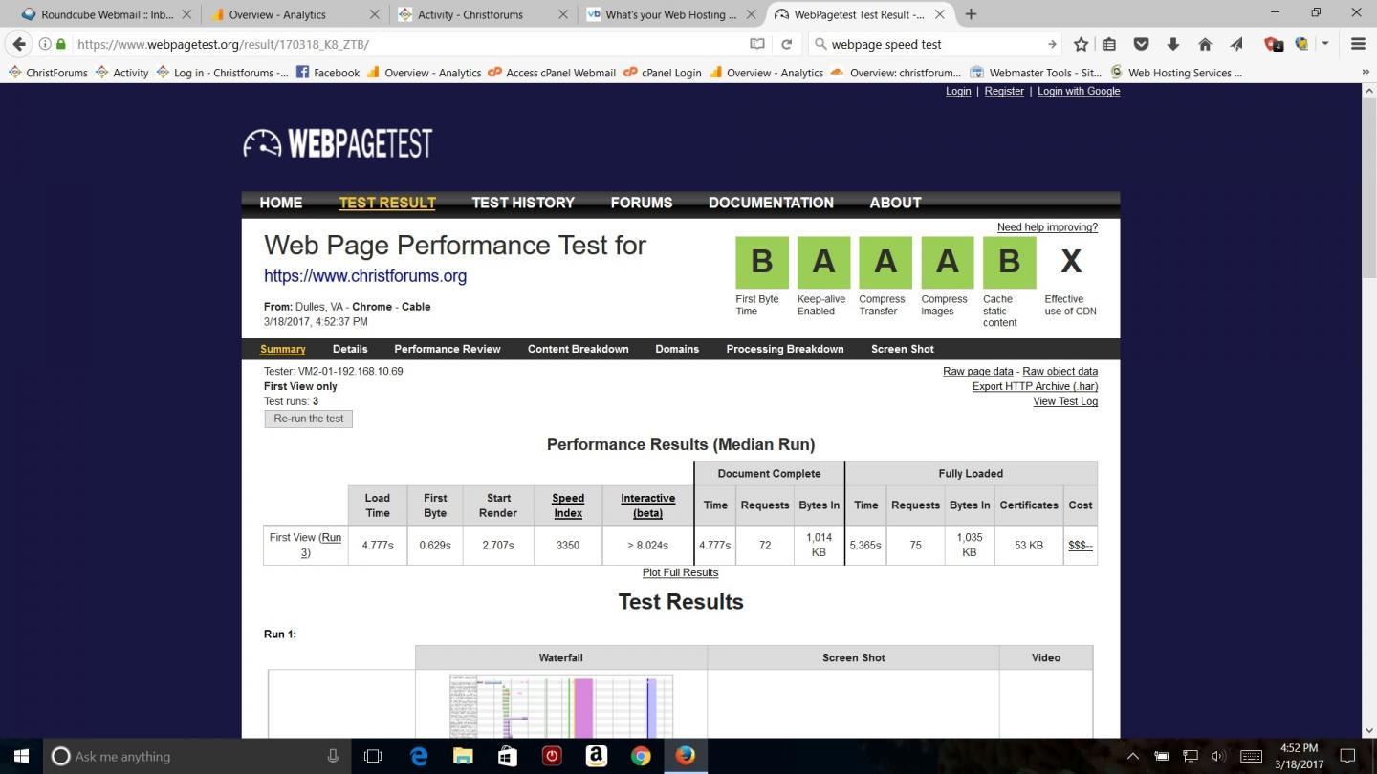Click the Run 1 waterfall thumbnail
Viewport: 1377px width, 774px height.
pyautogui.click(x=561, y=706)
